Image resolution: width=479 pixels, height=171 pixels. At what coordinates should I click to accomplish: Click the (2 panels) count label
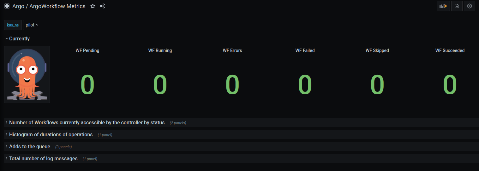178,123
